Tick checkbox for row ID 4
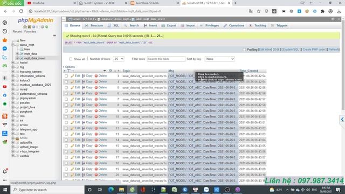The width and height of the screenshot is (345, 194). pyautogui.click(x=66, y=82)
